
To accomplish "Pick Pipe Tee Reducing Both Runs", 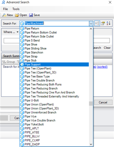I will coord(54,85).
